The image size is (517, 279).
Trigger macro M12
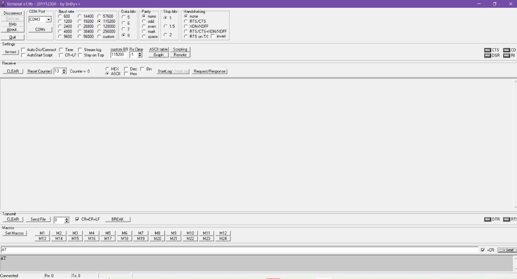pyautogui.click(x=223, y=233)
